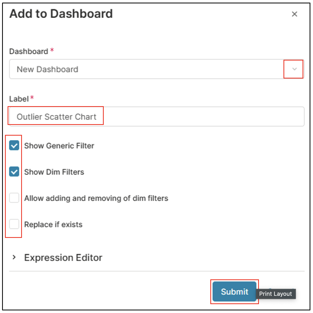
Task: Uncheck the Show Dim Filters checkbox
Action: tap(14, 172)
